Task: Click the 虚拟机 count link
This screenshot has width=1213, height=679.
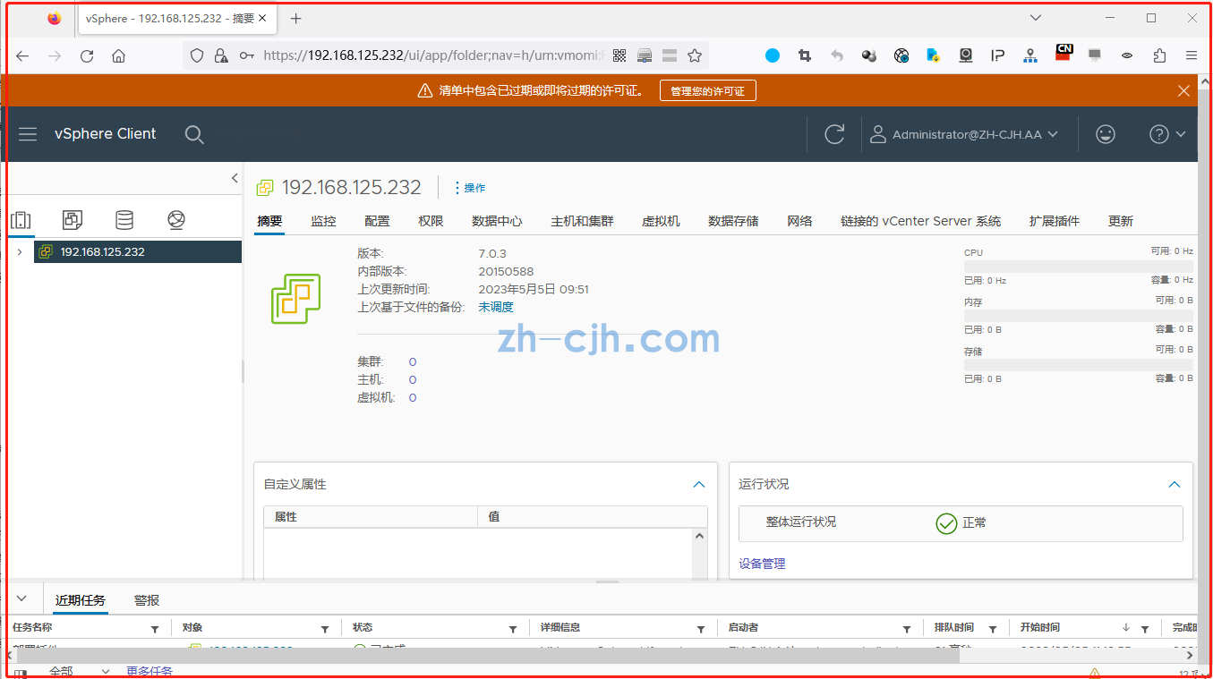Action: point(413,398)
